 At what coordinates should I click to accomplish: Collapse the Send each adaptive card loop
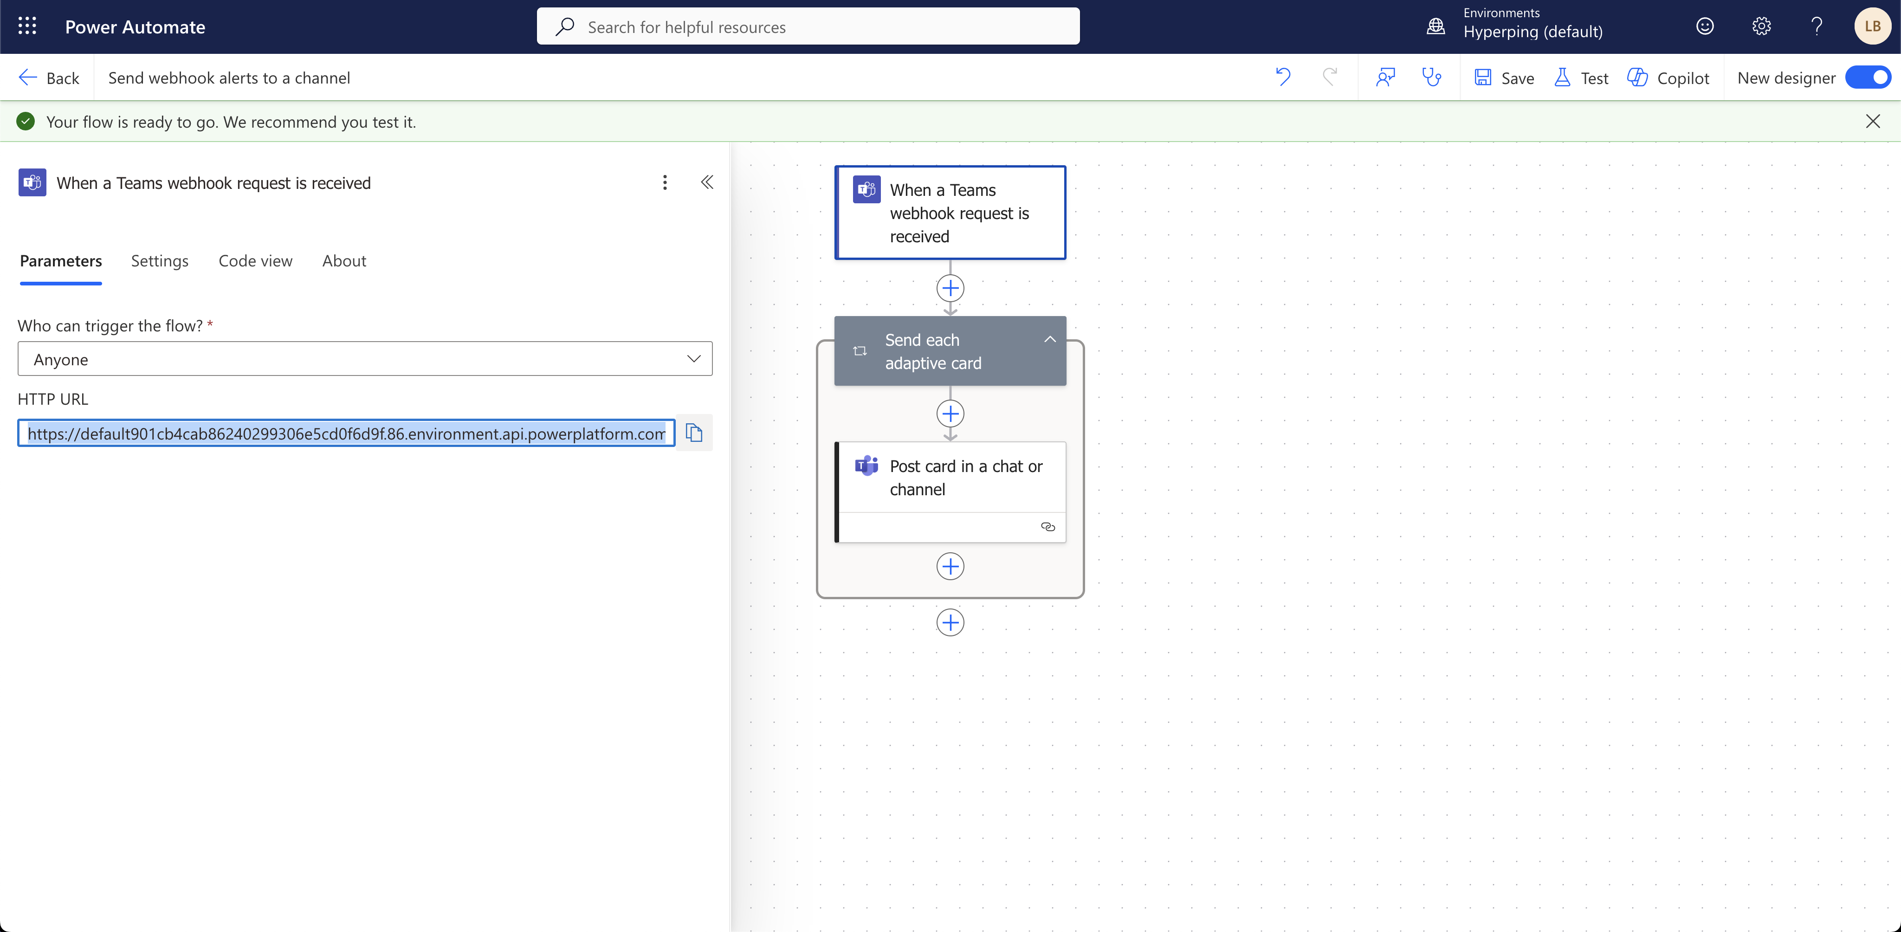point(1049,339)
